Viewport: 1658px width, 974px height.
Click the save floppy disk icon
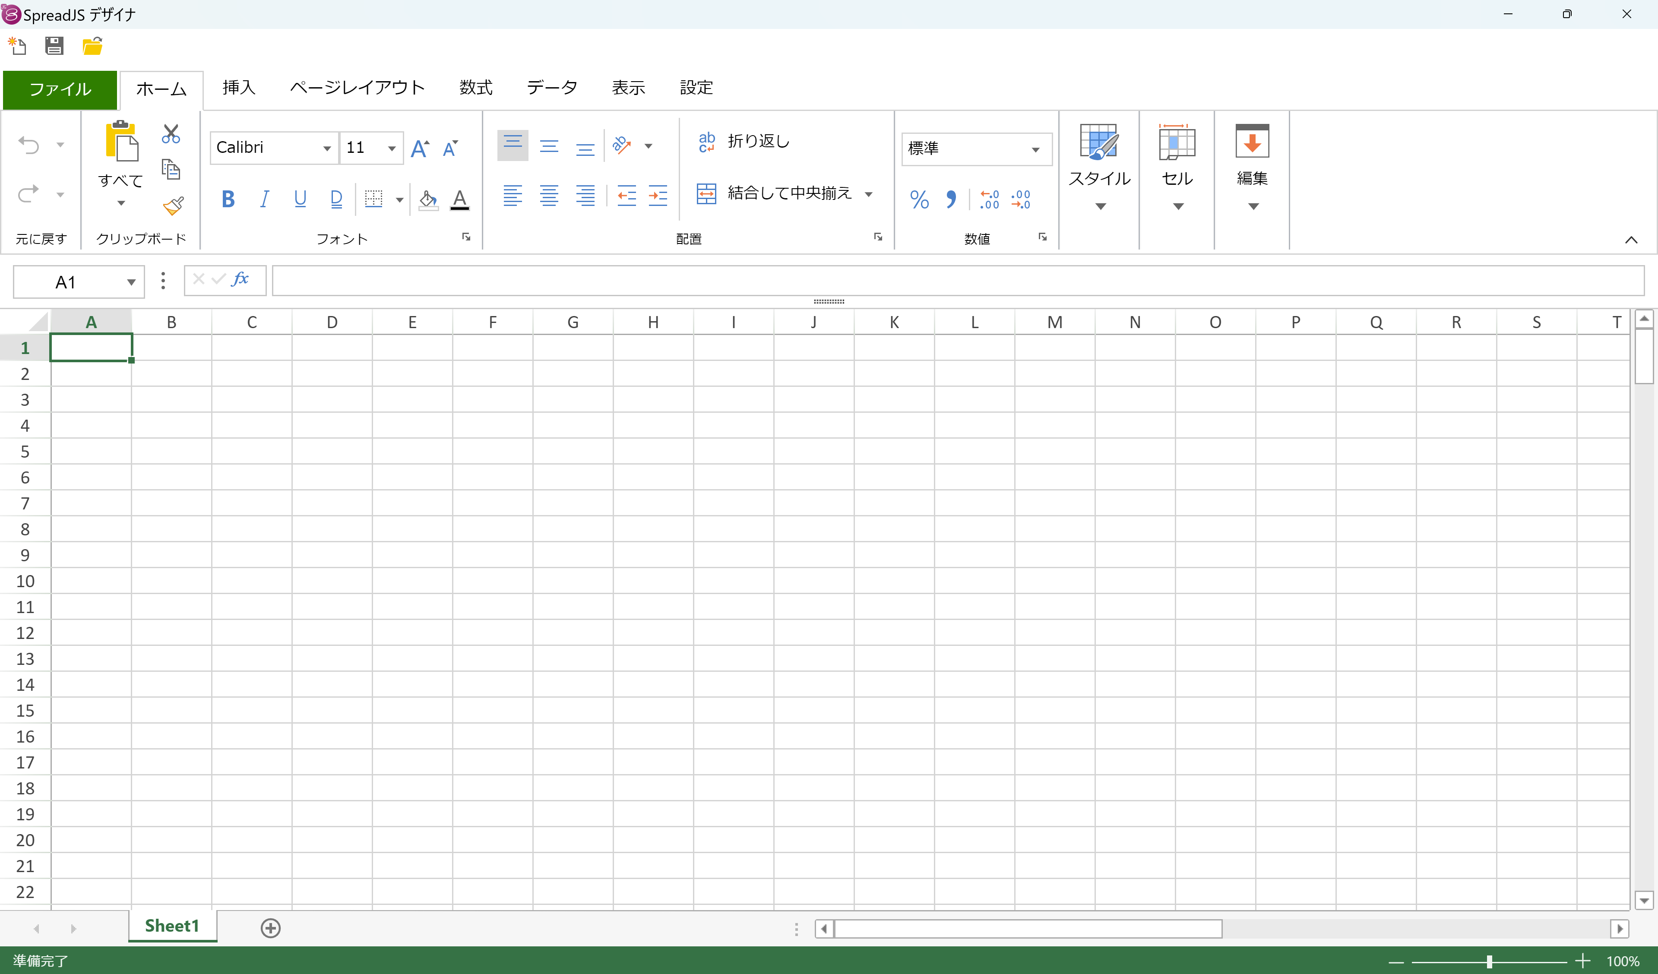tap(54, 46)
